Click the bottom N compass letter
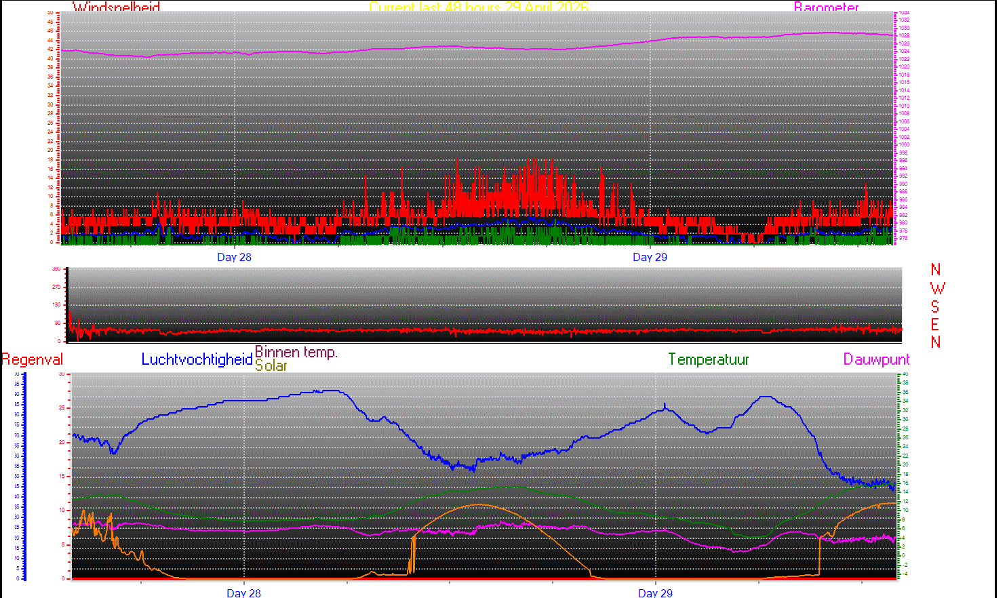 [936, 342]
